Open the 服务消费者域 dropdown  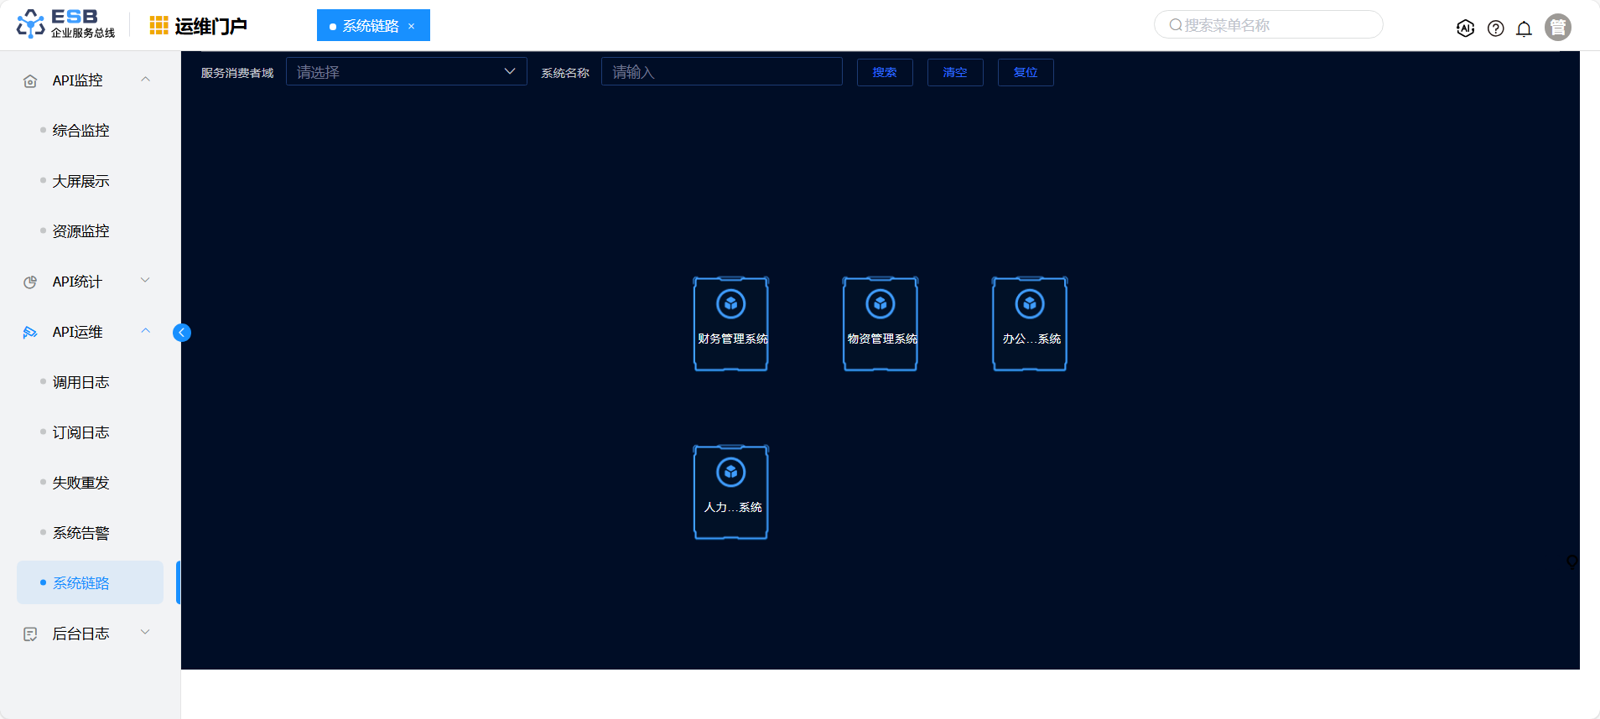coord(406,72)
